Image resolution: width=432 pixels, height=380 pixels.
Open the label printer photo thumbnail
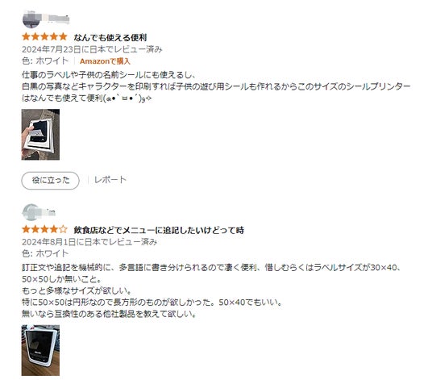tap(40, 350)
